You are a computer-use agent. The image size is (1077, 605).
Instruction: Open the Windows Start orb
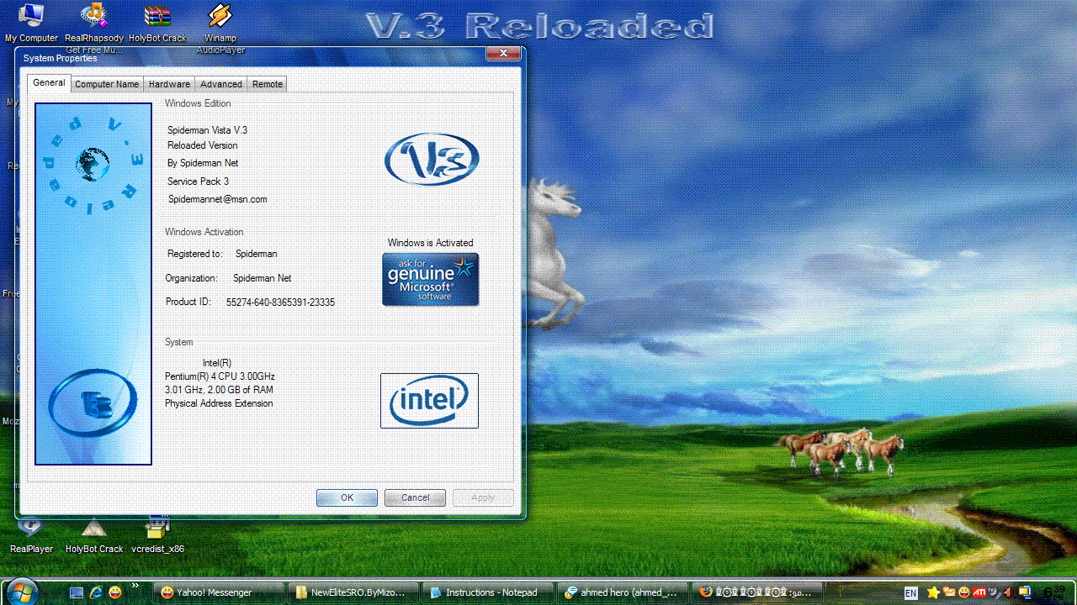point(22,592)
